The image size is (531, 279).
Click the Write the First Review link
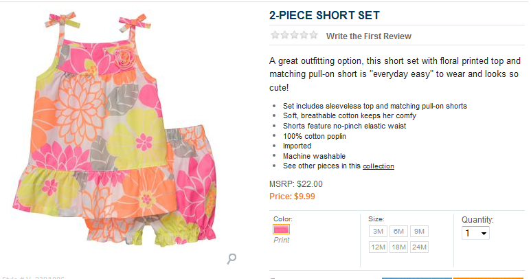(368, 36)
